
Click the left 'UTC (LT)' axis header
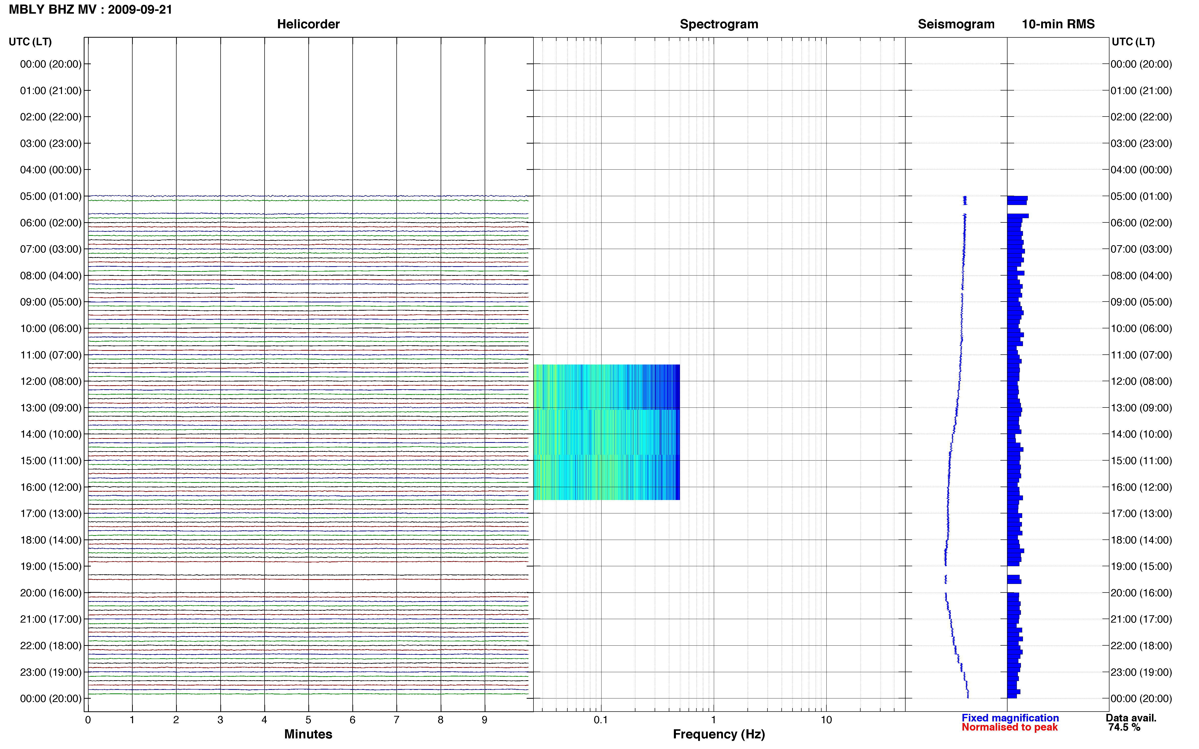pos(30,42)
